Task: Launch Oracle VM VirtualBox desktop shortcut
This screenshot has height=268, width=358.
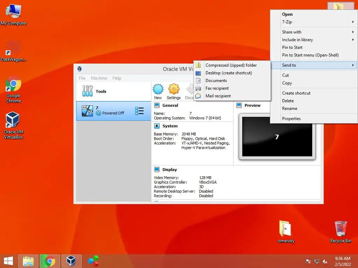Action: click(14, 125)
